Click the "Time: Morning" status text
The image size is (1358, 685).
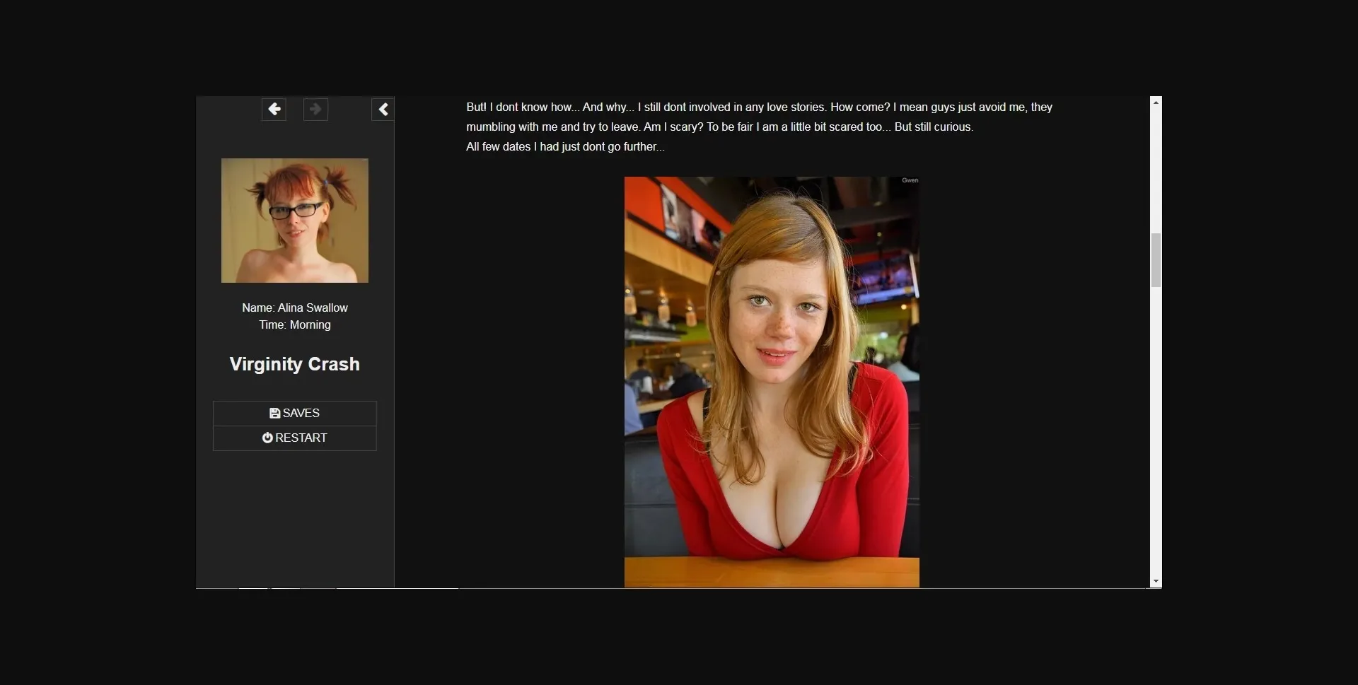[x=295, y=325]
